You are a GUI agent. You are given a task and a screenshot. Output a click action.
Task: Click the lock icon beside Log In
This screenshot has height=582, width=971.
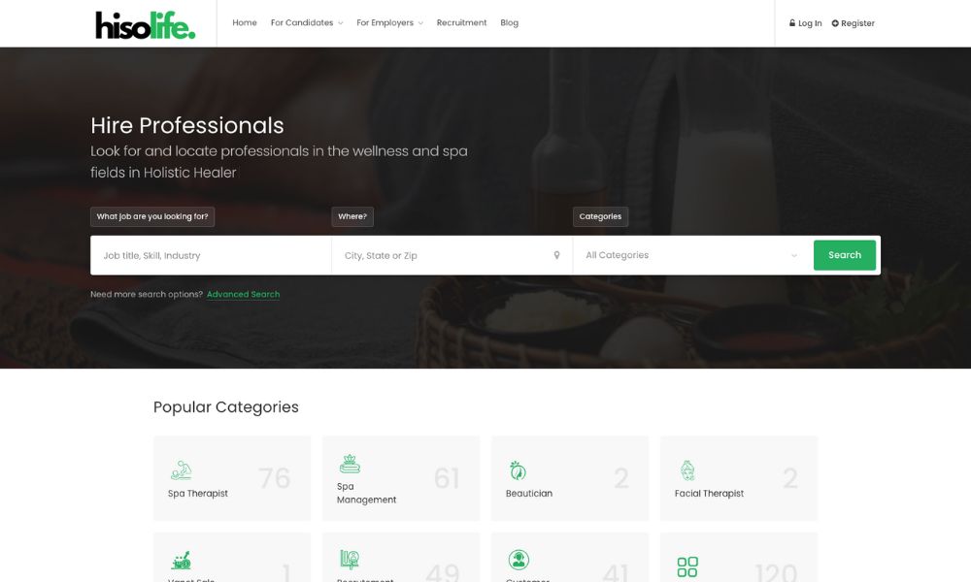tap(792, 23)
